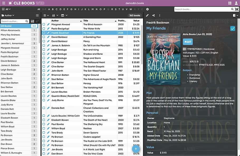Open the settings gear beside the alphabet bar

(x=147, y=9)
